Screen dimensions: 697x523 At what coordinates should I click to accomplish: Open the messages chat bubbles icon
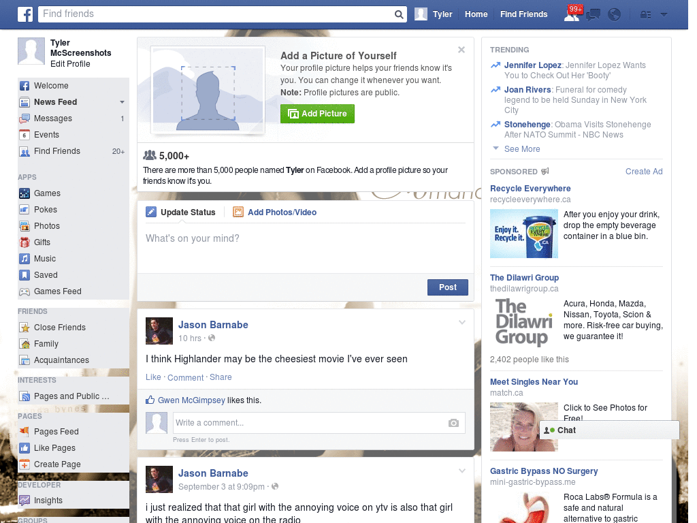pos(593,15)
